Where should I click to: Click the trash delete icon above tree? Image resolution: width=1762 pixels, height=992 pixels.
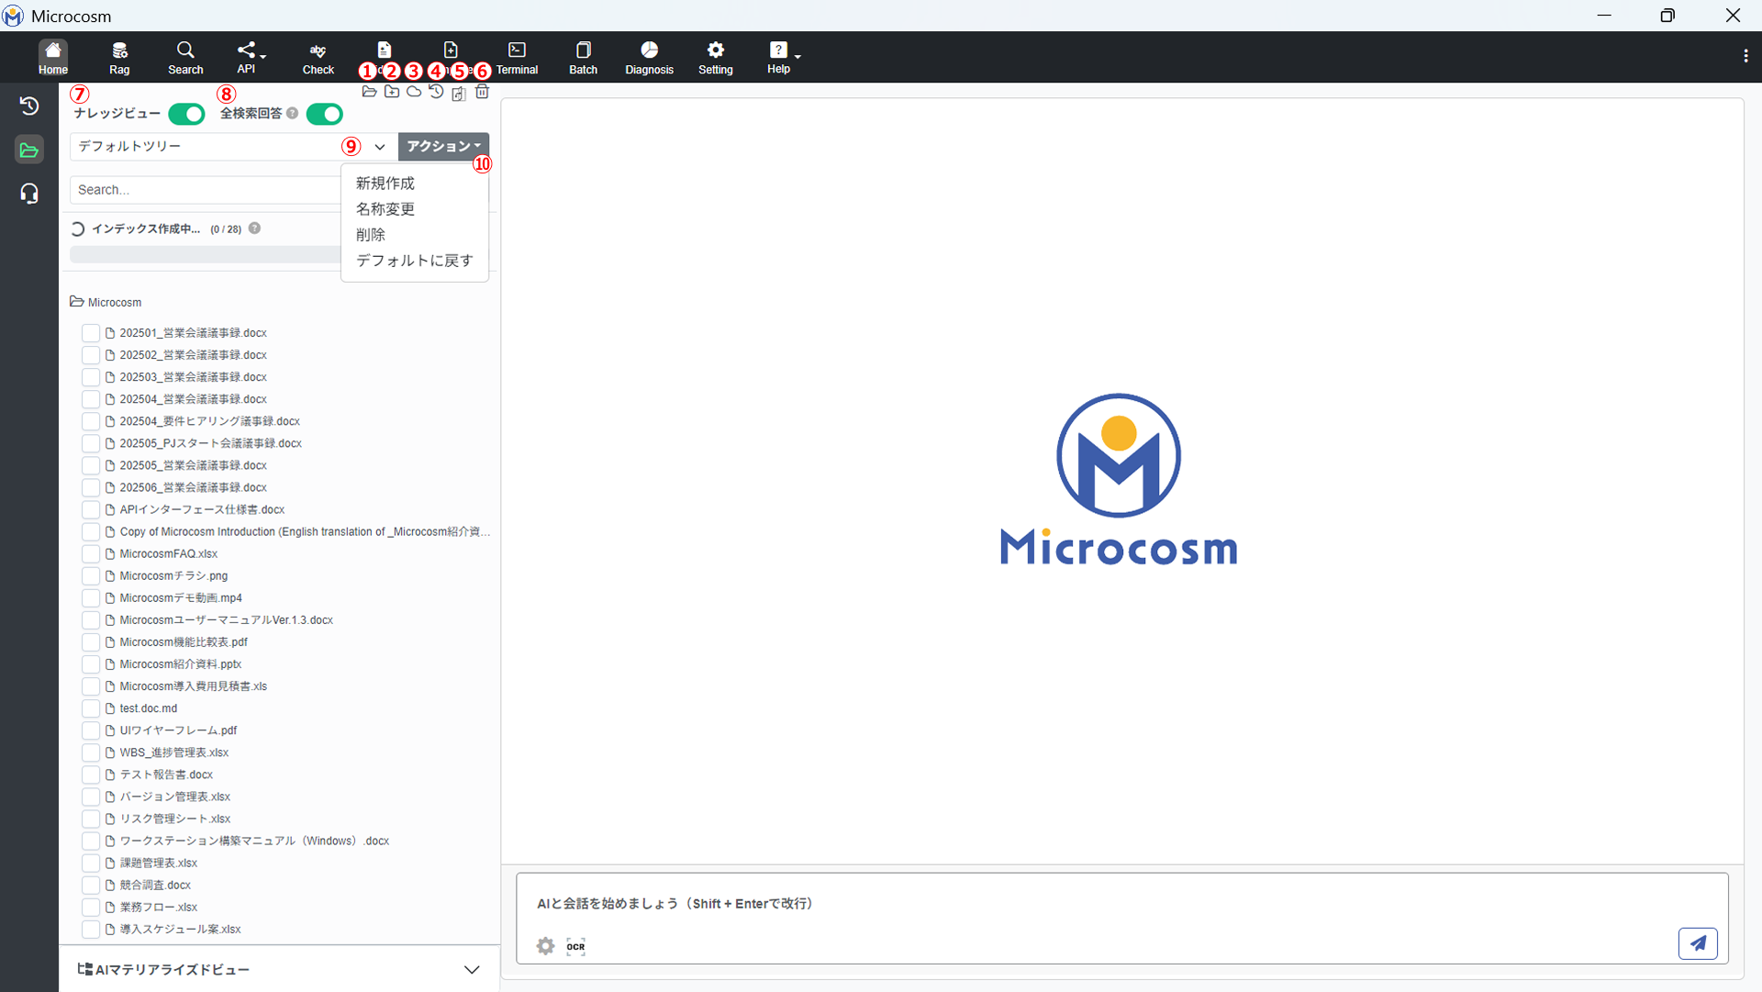tap(482, 92)
